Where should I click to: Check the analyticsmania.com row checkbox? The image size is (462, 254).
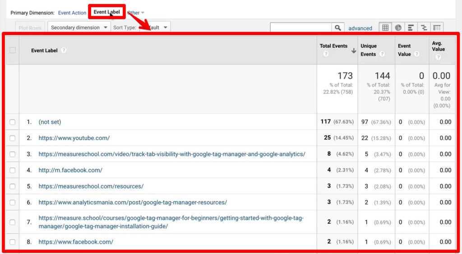pyautogui.click(x=12, y=203)
